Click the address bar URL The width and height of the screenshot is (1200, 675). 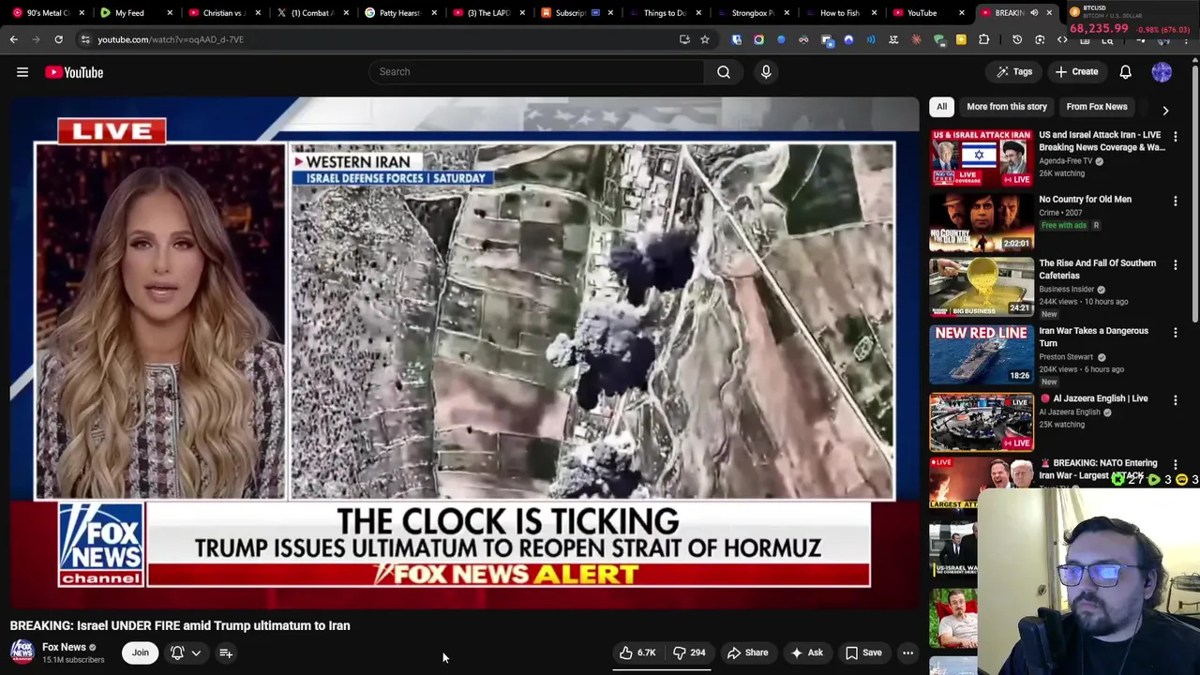pos(171,39)
